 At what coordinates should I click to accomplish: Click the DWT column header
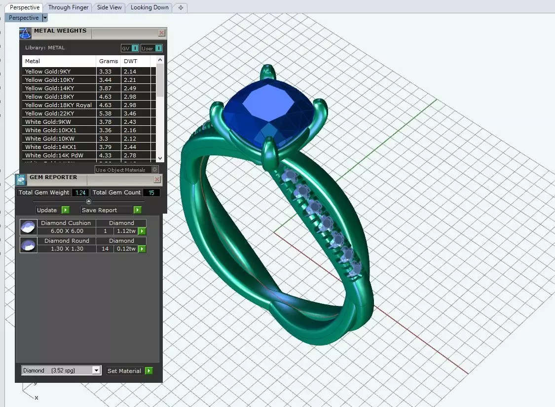[136, 61]
